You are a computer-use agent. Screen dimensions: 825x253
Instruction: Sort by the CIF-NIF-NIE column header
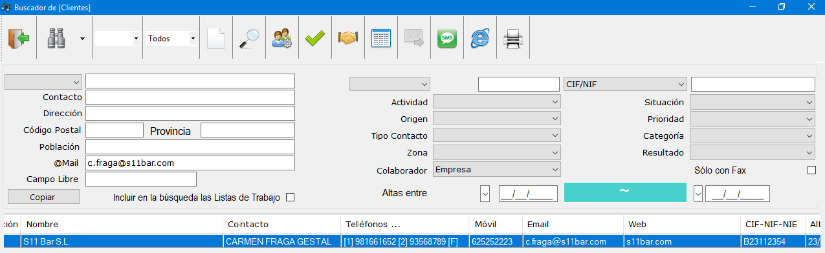(x=773, y=225)
